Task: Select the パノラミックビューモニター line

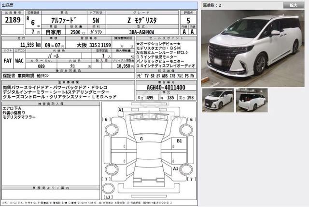Action: point(160,61)
